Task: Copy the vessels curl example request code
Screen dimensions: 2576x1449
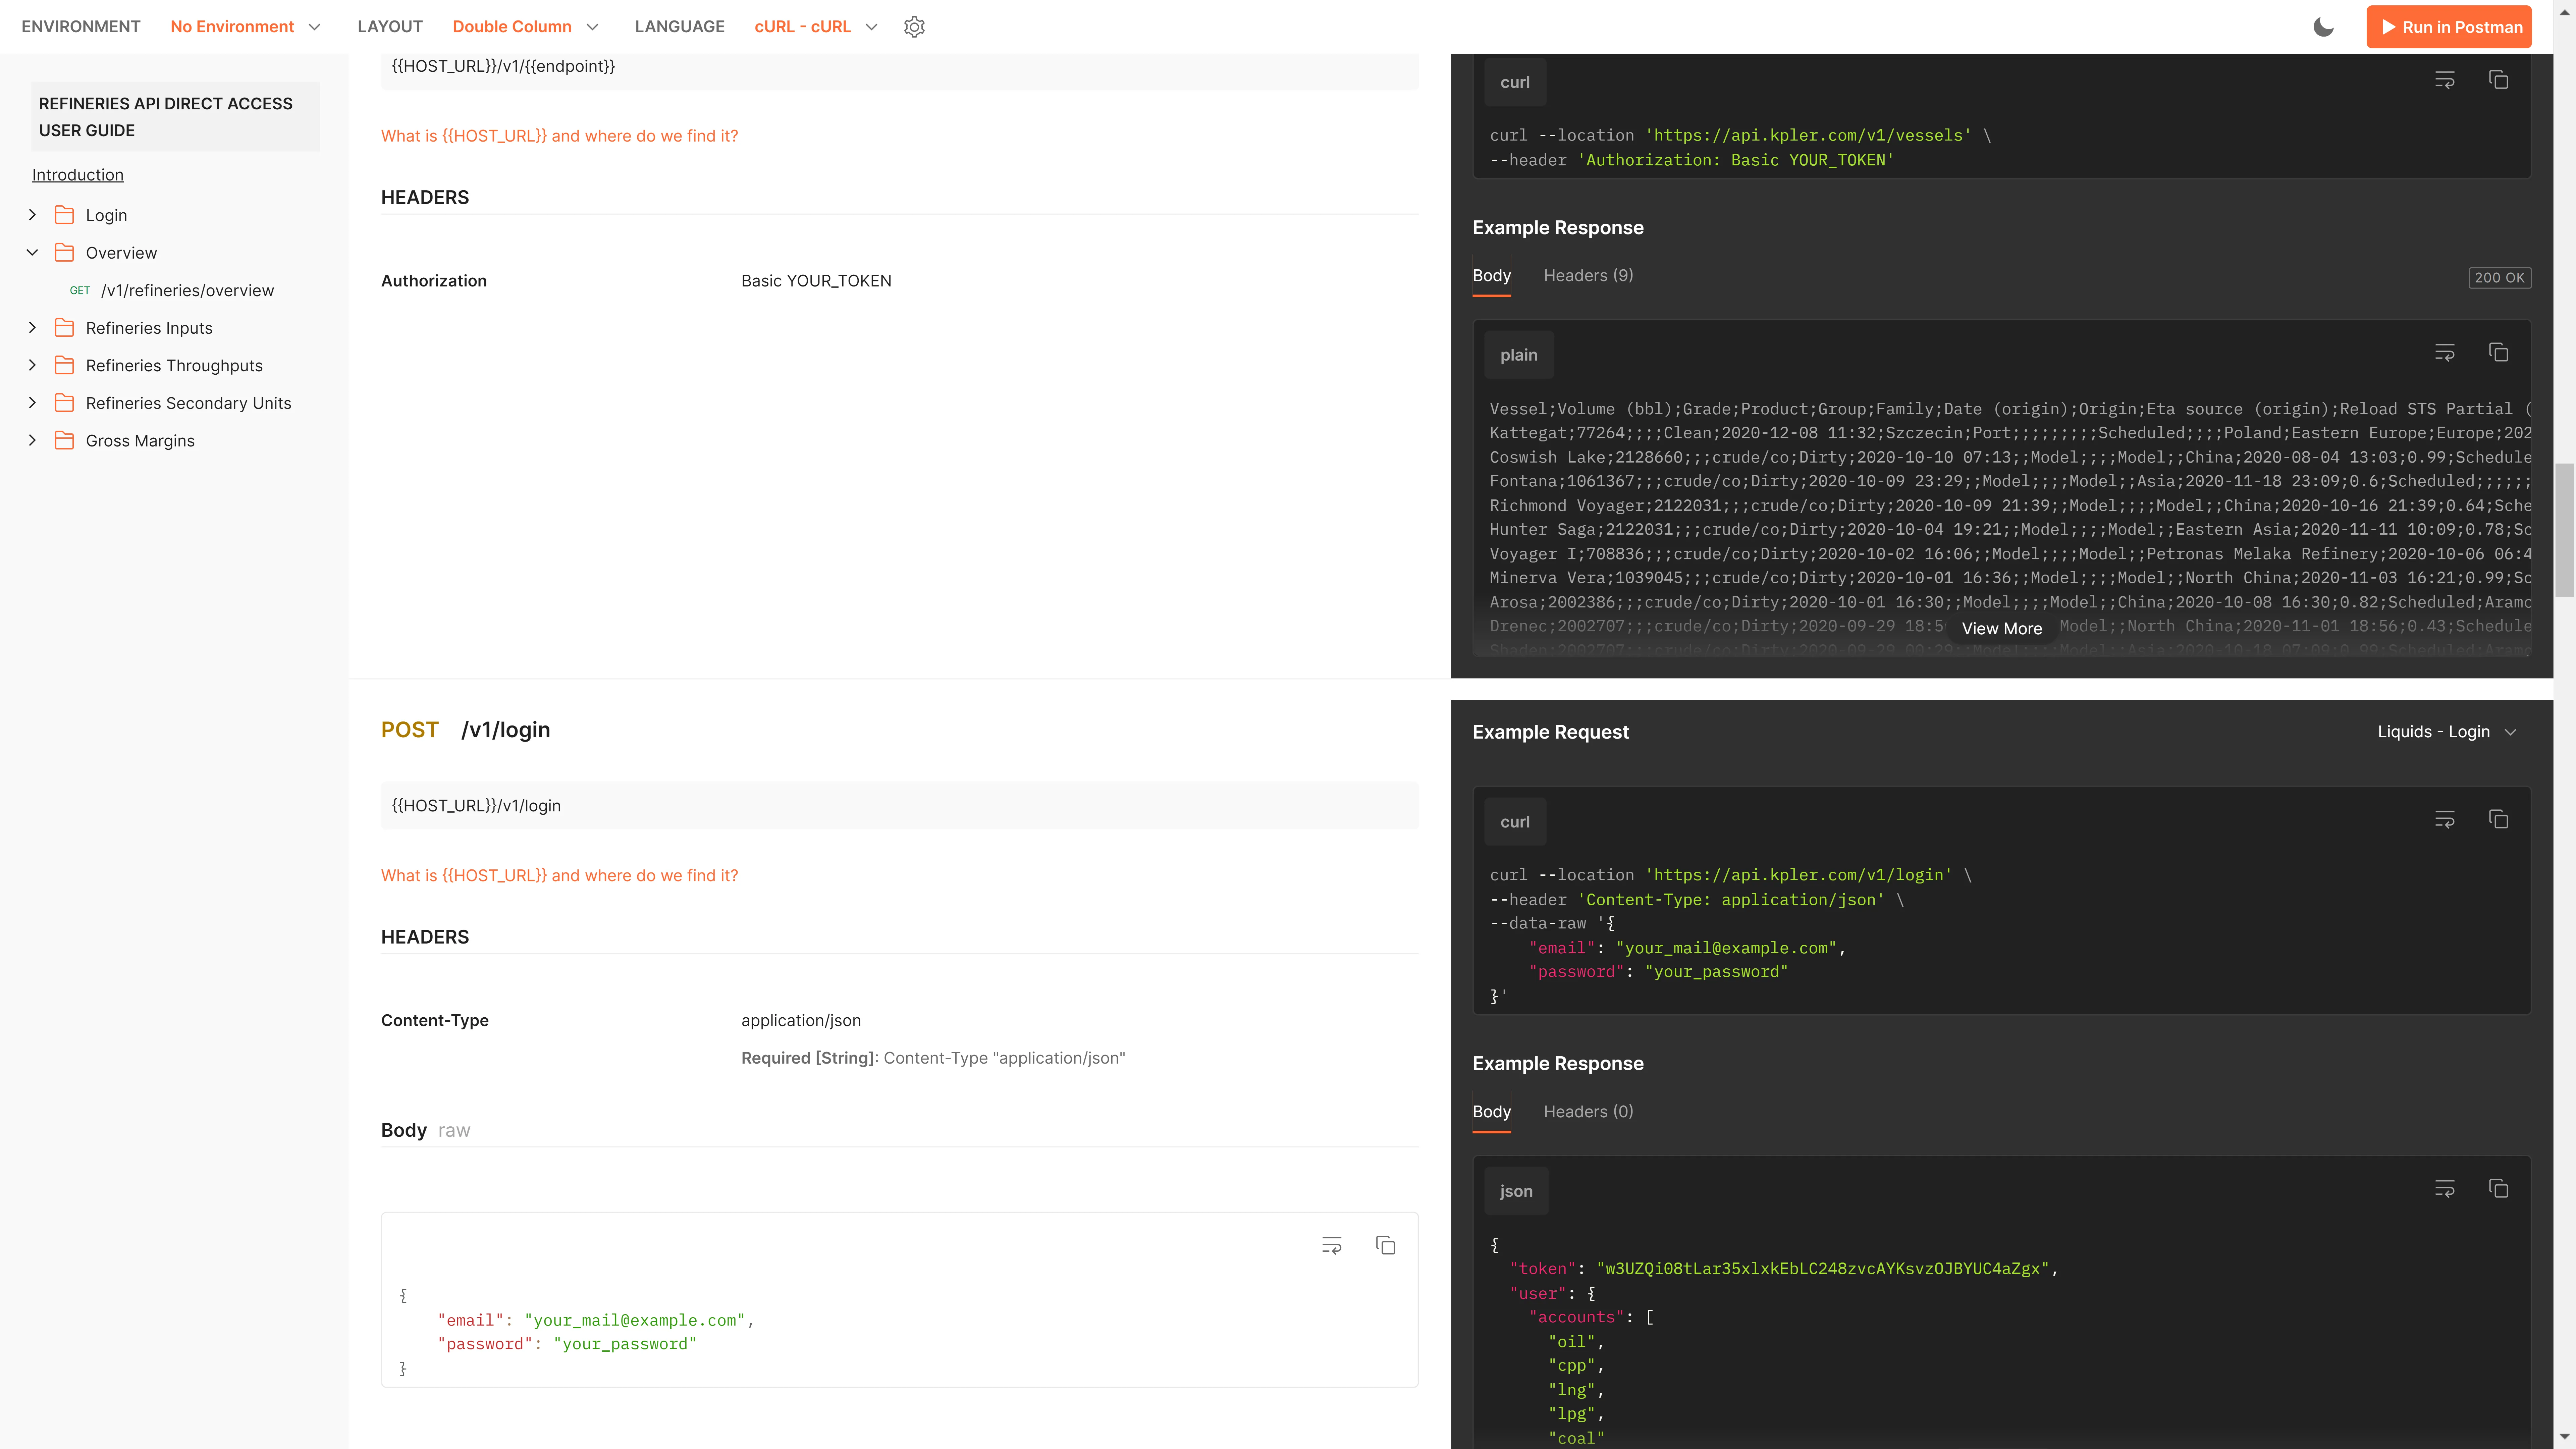Action: point(2498,80)
